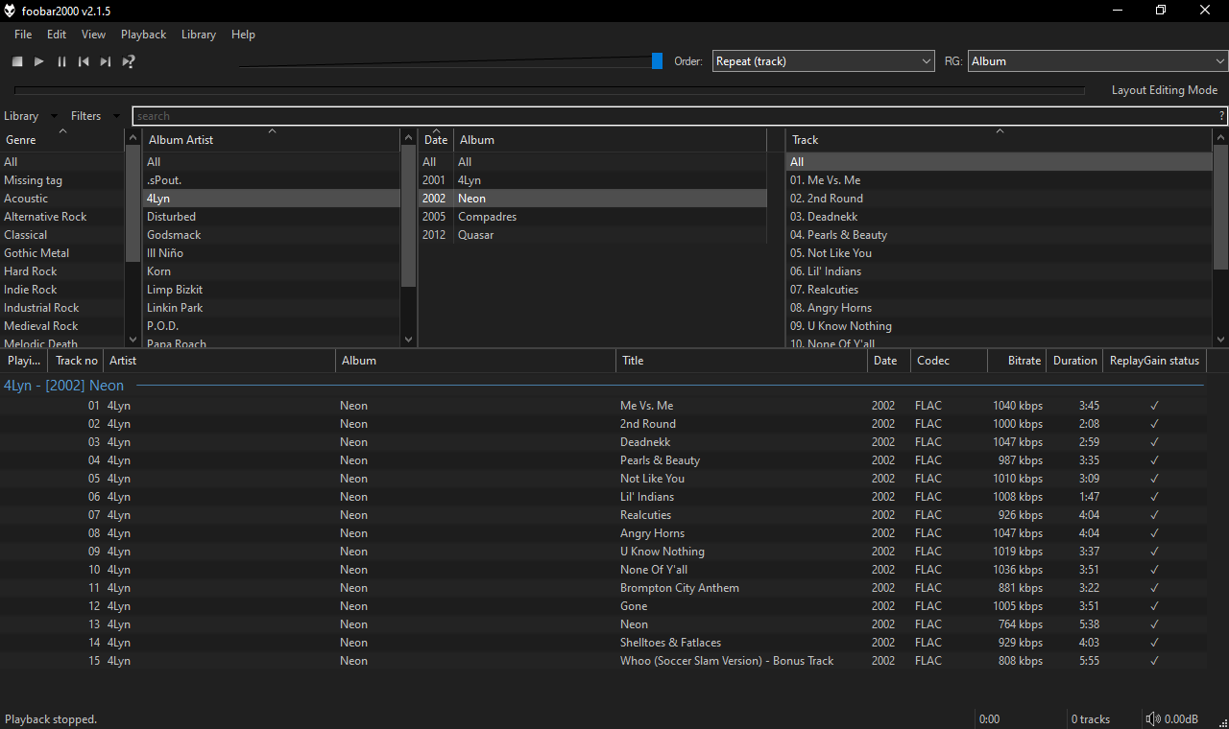Viewport: 1229px width, 729px height.
Task: Click the Codec column header
Action: [949, 361]
